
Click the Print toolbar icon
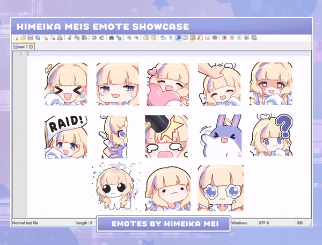click(x=60, y=38)
